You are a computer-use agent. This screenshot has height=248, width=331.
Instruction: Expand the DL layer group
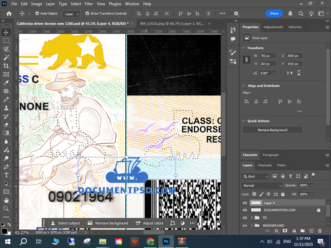tap(252, 218)
